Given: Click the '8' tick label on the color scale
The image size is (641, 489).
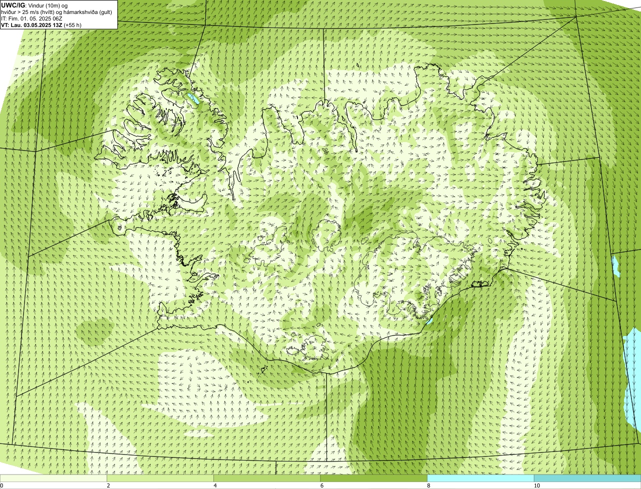Looking at the screenshot, I should (428, 485).
